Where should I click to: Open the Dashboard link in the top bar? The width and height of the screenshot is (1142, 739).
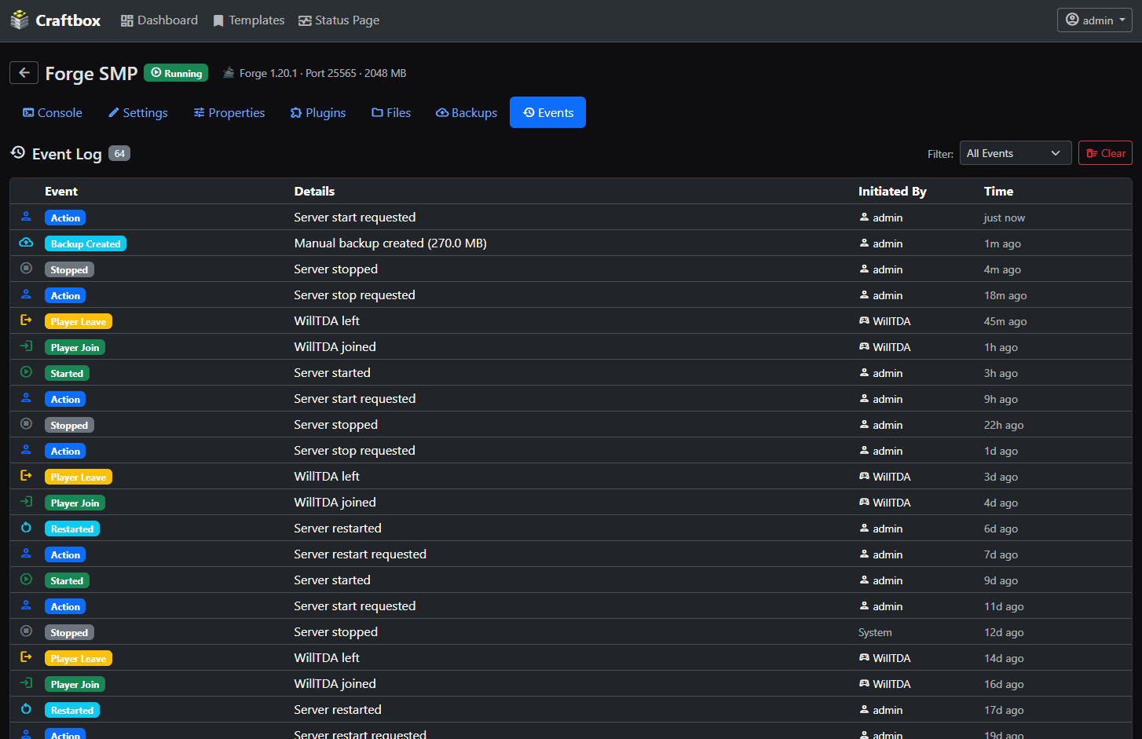click(159, 20)
